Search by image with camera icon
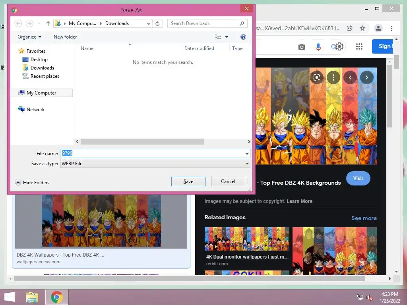407x305 pixels. [x=301, y=47]
